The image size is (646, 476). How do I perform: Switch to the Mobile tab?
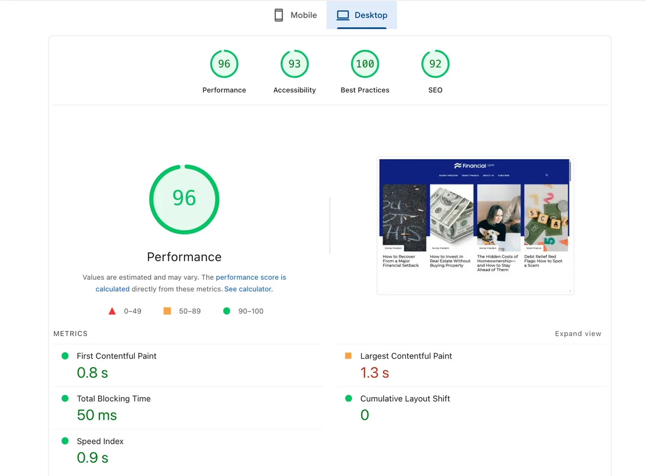coord(296,15)
